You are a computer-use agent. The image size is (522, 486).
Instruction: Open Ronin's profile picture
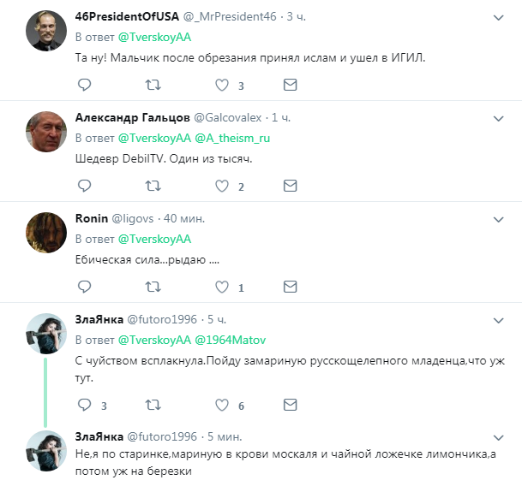(x=46, y=233)
